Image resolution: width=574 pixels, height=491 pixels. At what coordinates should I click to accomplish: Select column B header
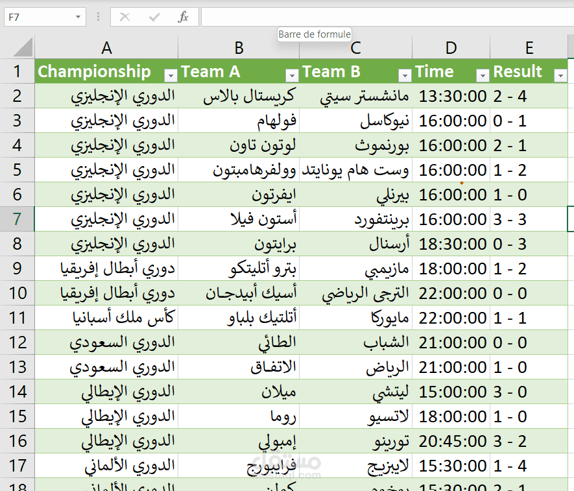(239, 47)
